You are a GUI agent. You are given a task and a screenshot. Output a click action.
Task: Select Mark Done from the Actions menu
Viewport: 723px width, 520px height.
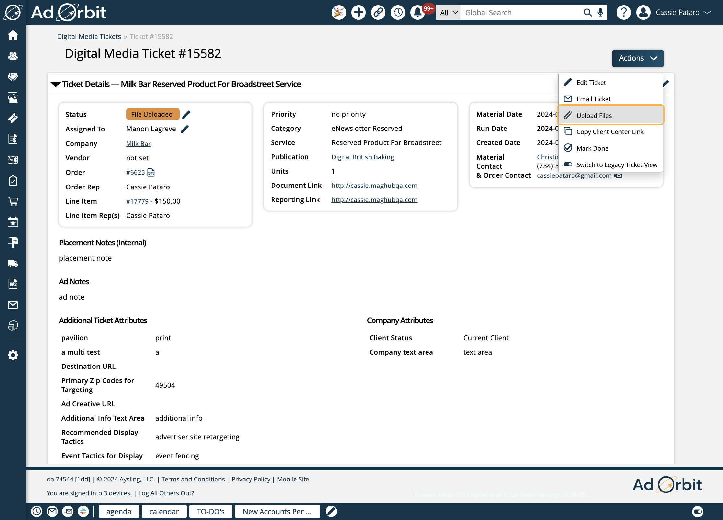(611, 148)
